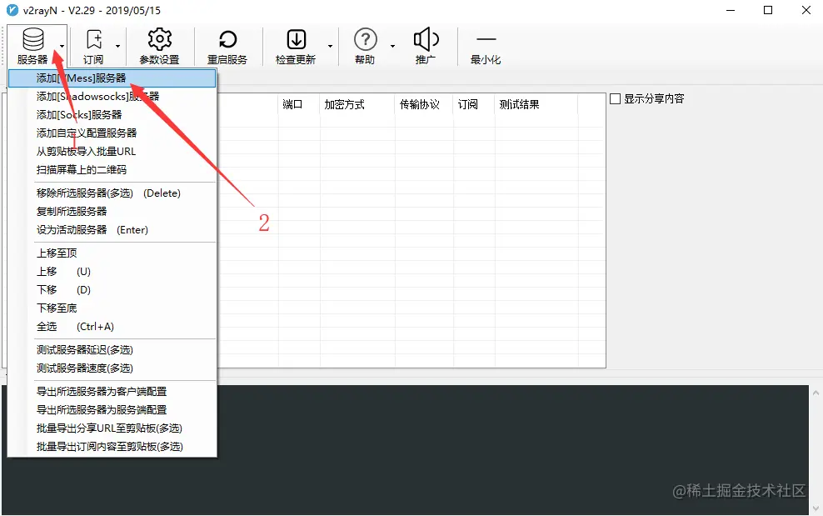
Task: Click the 加密方式 column header
Action: click(357, 104)
